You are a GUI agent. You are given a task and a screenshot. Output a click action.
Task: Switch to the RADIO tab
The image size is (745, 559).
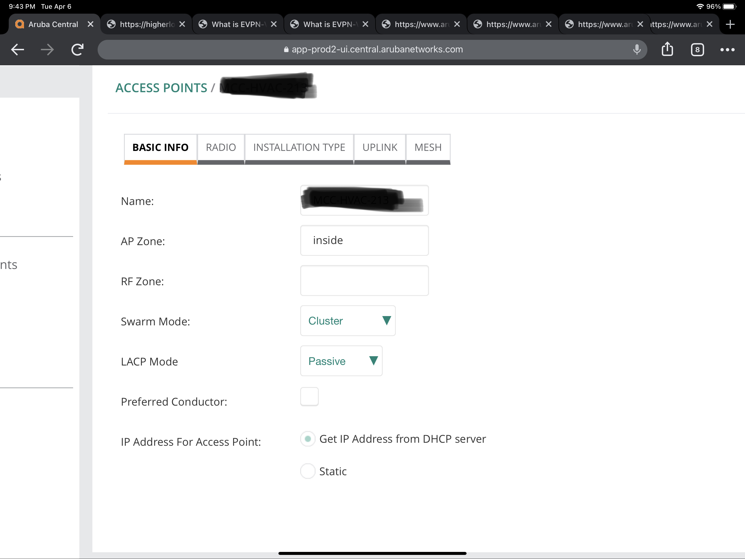point(221,147)
